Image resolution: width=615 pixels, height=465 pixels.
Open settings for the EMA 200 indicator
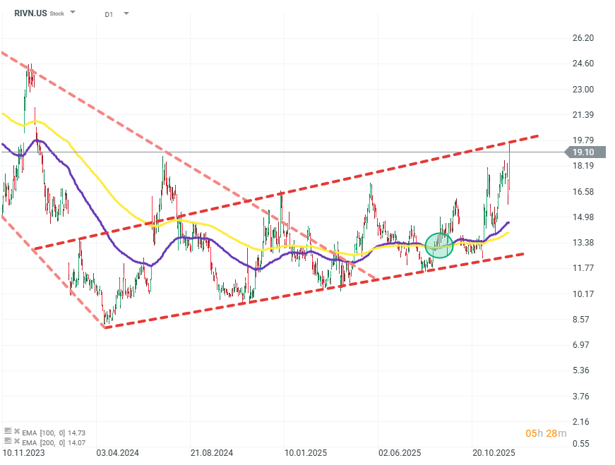(8, 442)
